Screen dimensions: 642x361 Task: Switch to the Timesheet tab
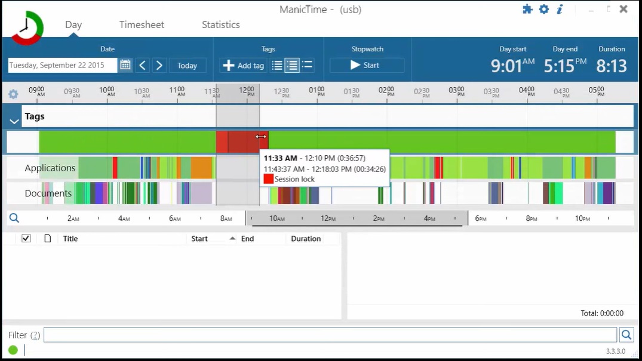pyautogui.click(x=142, y=24)
